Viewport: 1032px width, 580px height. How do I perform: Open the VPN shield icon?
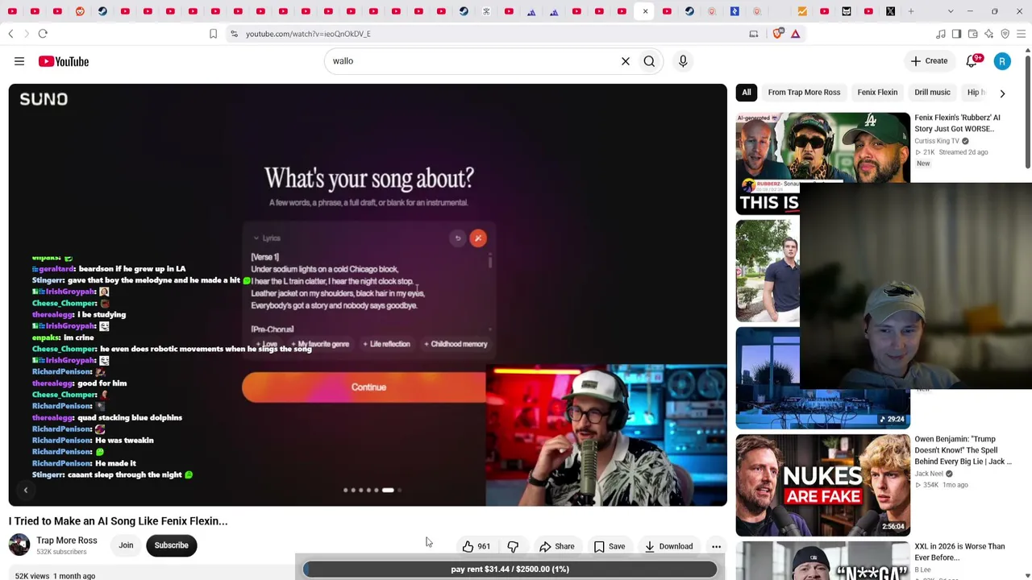coord(1005,34)
